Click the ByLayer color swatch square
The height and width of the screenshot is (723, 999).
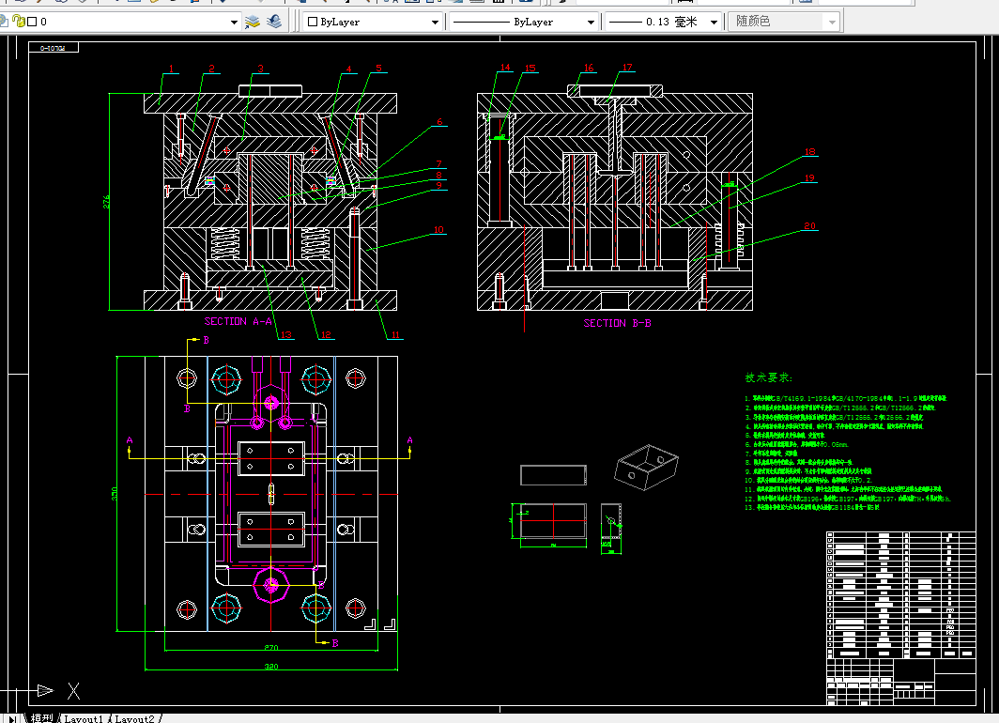pyautogui.click(x=312, y=22)
